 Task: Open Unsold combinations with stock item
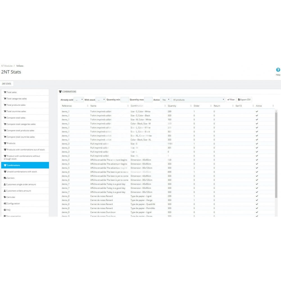pos(25,172)
